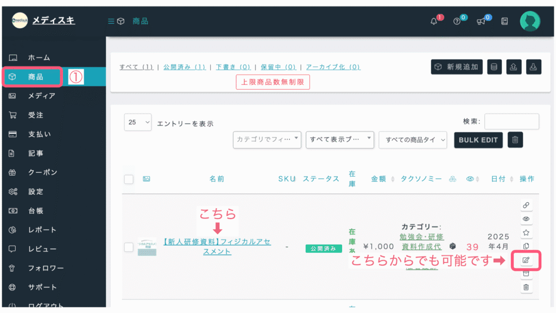Open メディア in the sidebar menu

42,96
